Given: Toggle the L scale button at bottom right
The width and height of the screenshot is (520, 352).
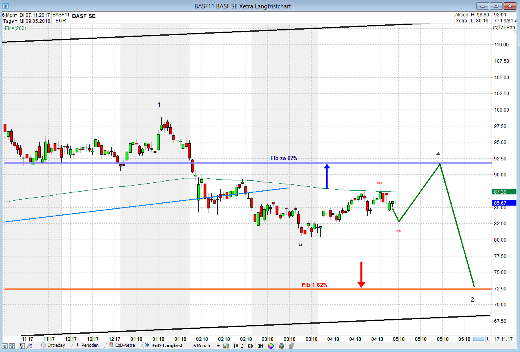Looking at the screenshot, I should click(x=488, y=339).
